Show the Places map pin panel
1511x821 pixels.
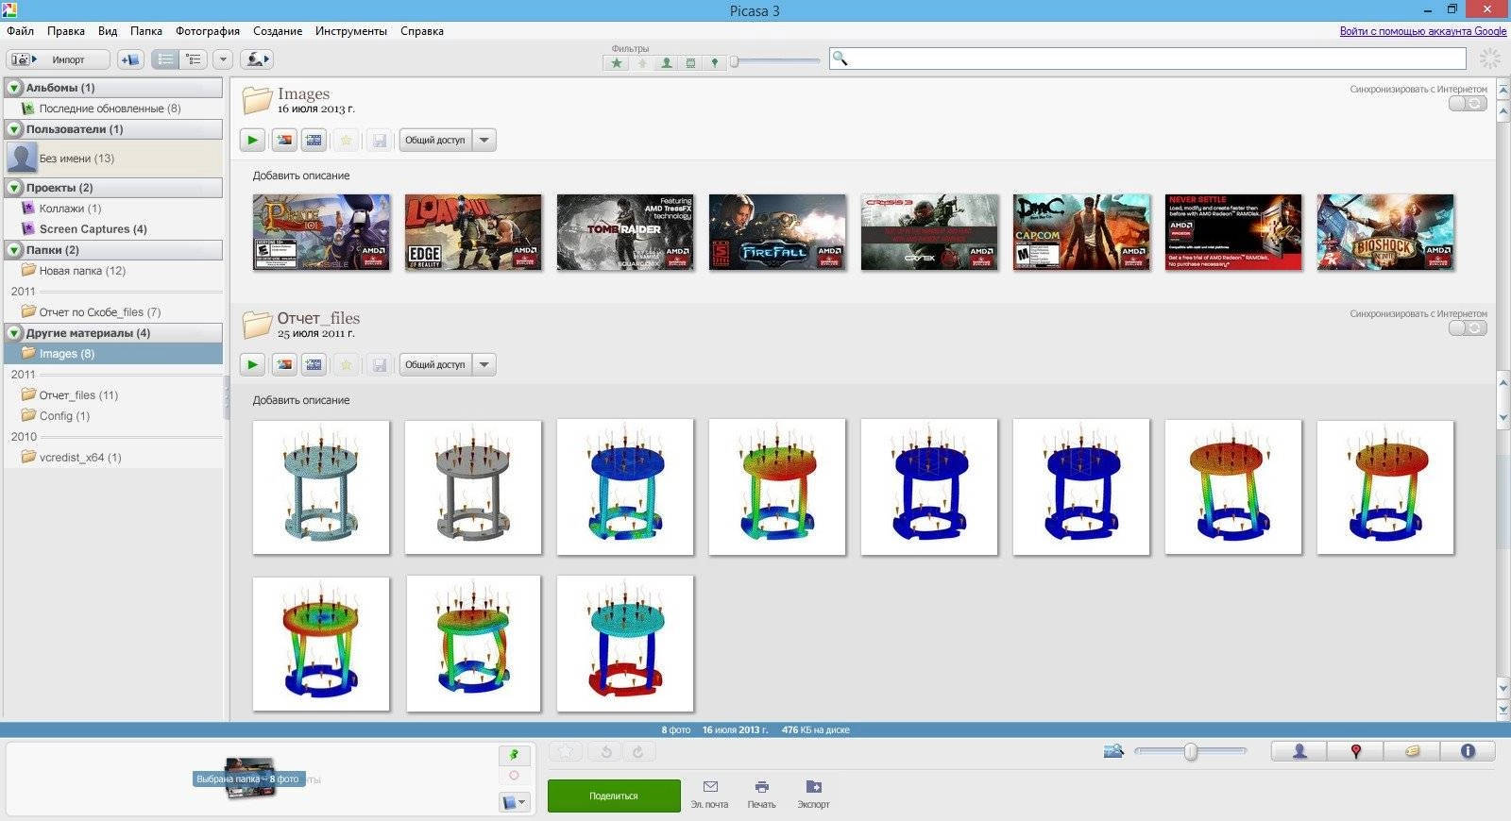[1355, 751]
